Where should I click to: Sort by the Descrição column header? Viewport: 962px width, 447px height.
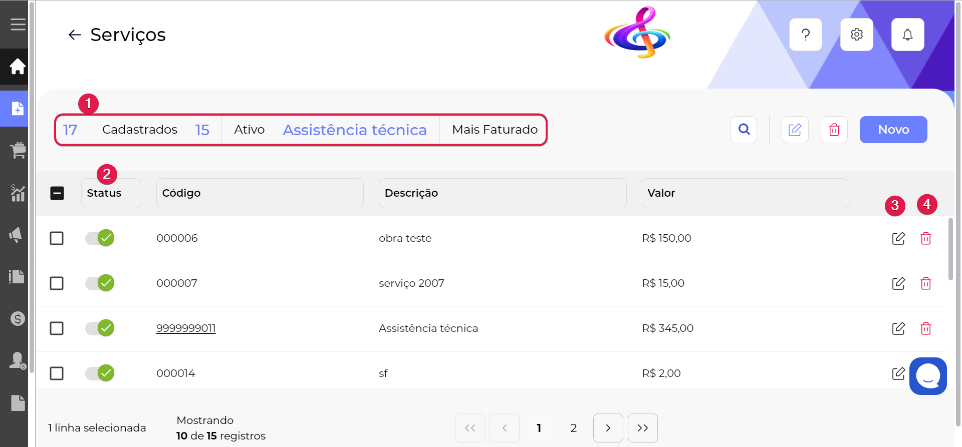[x=502, y=193]
